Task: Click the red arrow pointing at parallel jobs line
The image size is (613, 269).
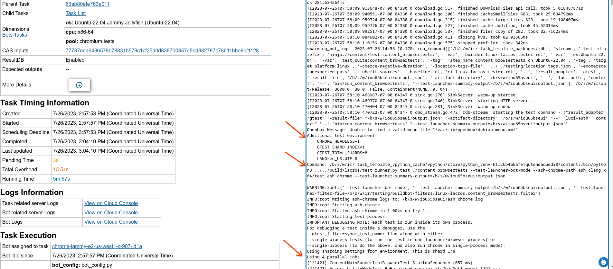Action: pos(293,248)
